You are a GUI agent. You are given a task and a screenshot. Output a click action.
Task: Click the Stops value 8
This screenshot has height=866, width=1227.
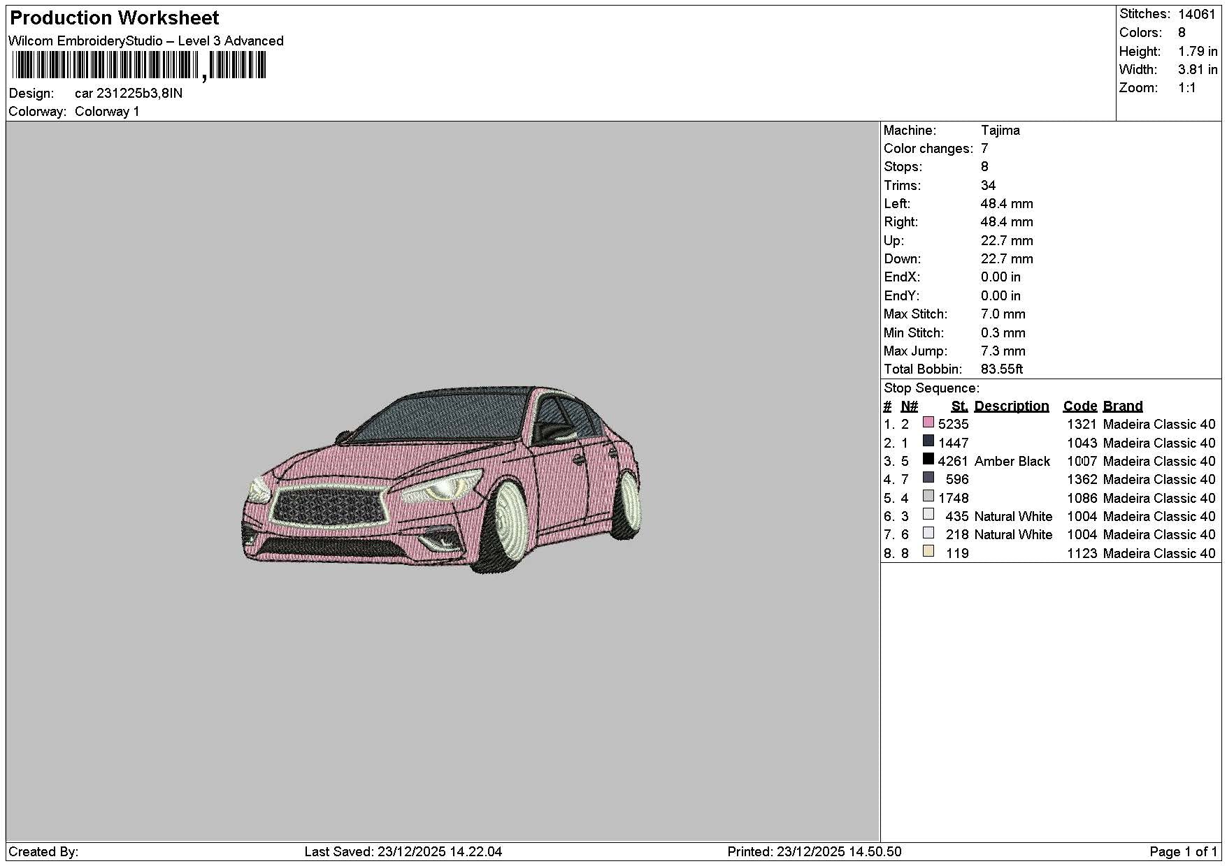(x=984, y=167)
